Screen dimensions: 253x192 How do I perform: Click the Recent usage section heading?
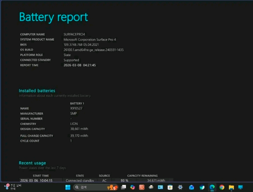point(32,163)
